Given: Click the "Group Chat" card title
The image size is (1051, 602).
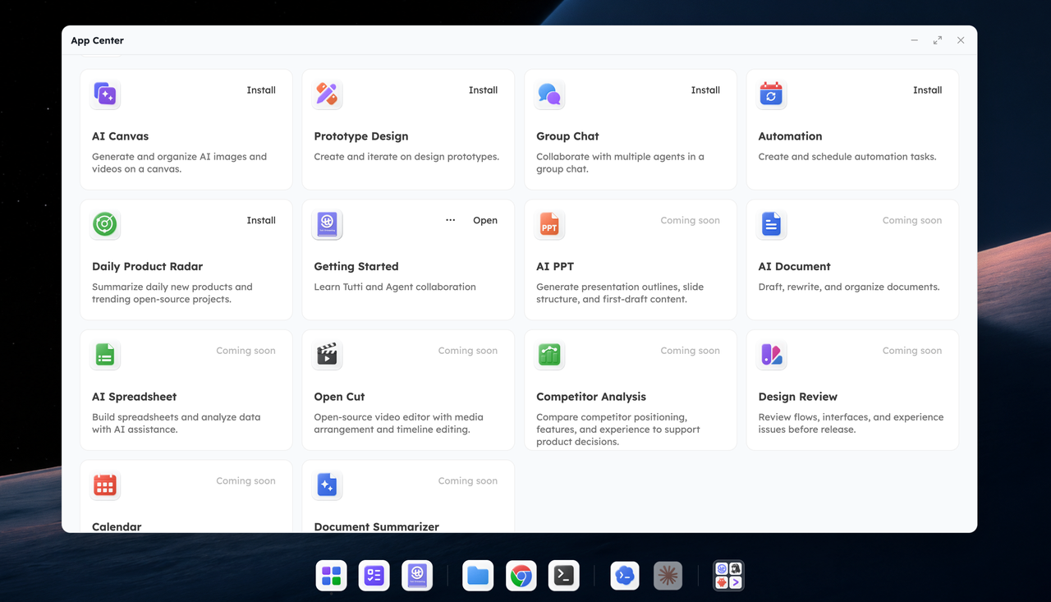Looking at the screenshot, I should tap(567, 136).
